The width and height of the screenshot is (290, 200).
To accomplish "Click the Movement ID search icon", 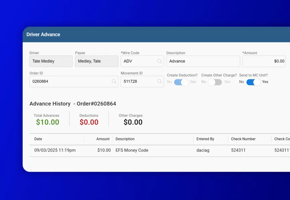I will [x=159, y=81].
